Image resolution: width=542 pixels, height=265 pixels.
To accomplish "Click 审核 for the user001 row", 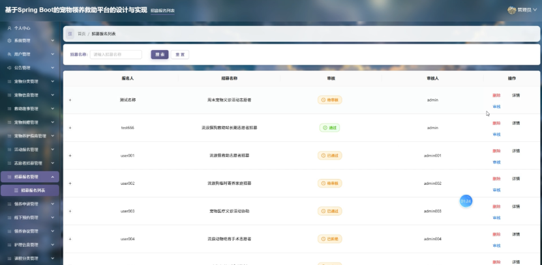I will (x=496, y=163).
